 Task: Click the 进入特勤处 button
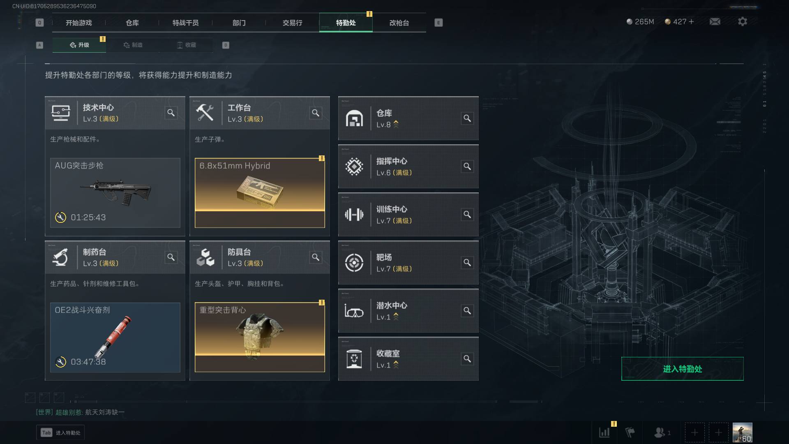[x=682, y=369]
